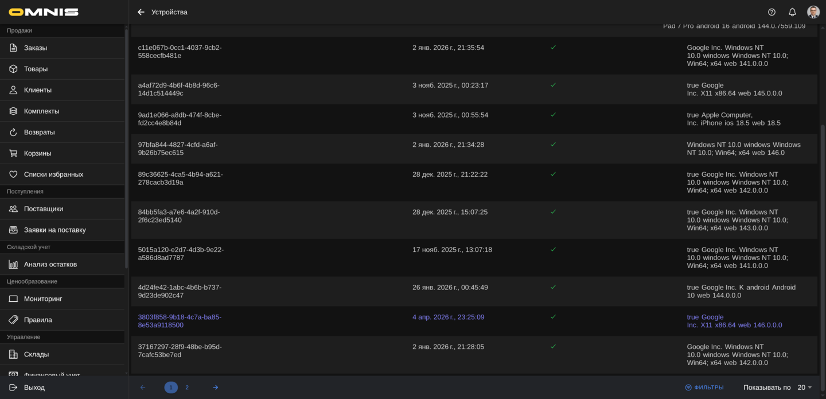
Task: Open the help question mark icon
Action: [772, 12]
